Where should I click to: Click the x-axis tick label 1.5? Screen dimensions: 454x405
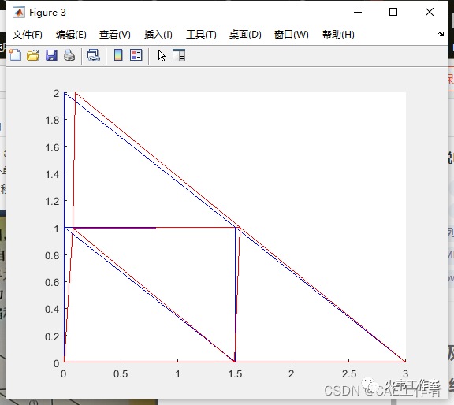click(235, 374)
